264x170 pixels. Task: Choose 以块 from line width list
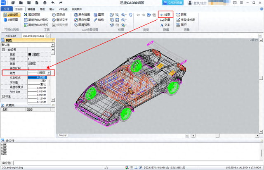[x=38, y=81]
